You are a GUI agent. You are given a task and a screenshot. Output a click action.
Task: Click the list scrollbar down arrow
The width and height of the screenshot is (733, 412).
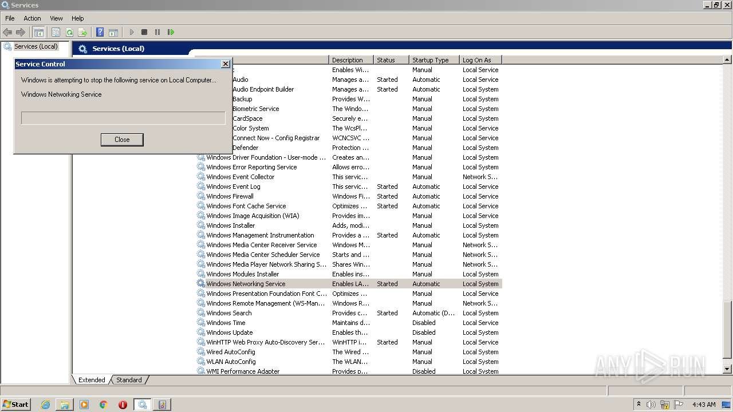(x=727, y=370)
